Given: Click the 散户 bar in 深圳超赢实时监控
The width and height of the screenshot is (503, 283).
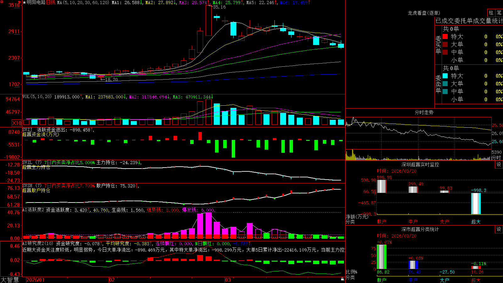Looking at the screenshot, I should pos(382,186).
